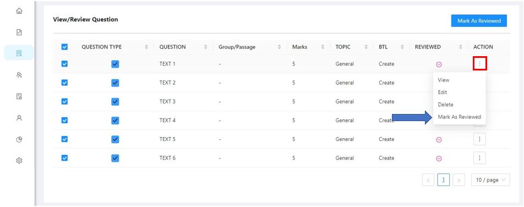Click the single user profile sidebar icon
Viewport: 524px width, 207px height.
tap(19, 118)
